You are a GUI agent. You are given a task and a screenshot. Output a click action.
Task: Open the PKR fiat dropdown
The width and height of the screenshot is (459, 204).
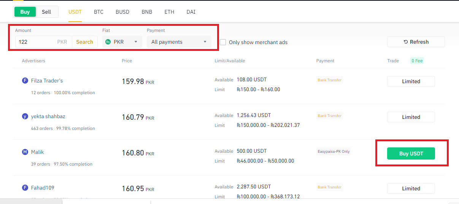(x=122, y=42)
